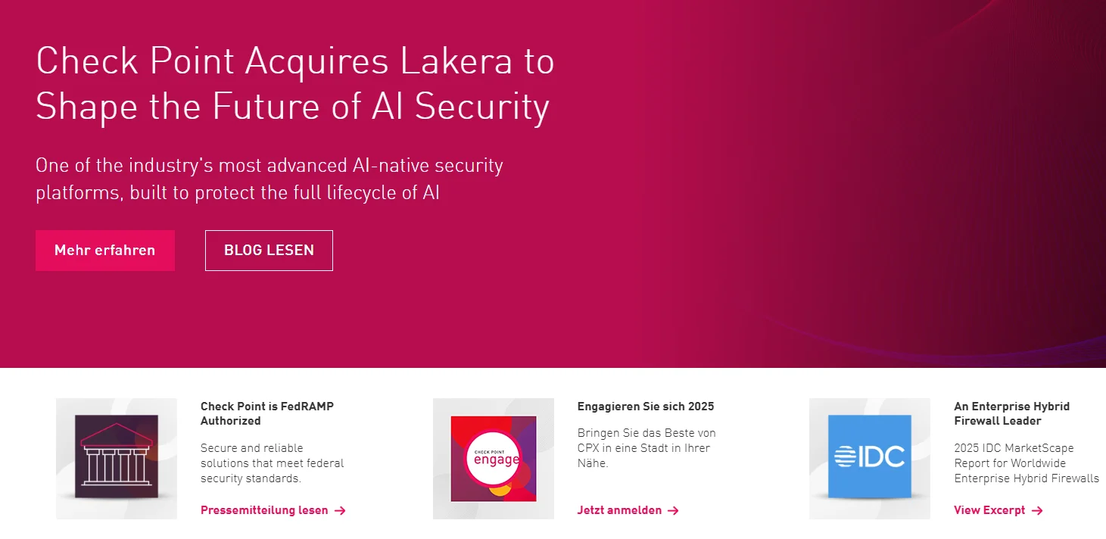This screenshot has height=539, width=1106.
Task: Click the Check Point is FedRAMP Authorized heading
Action: click(x=267, y=413)
